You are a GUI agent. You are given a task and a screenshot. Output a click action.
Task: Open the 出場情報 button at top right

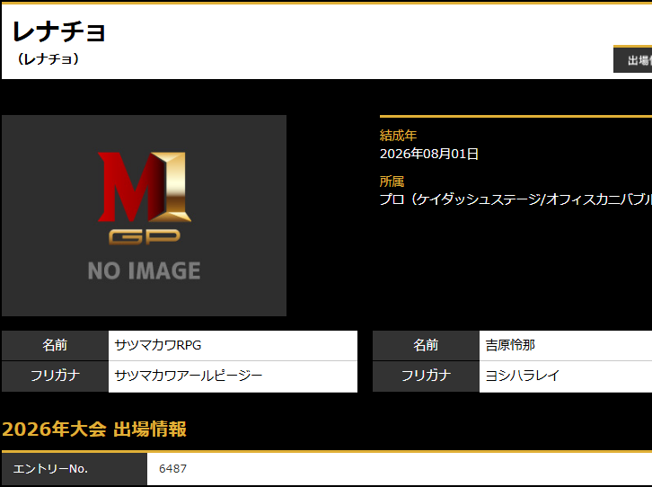click(633, 60)
